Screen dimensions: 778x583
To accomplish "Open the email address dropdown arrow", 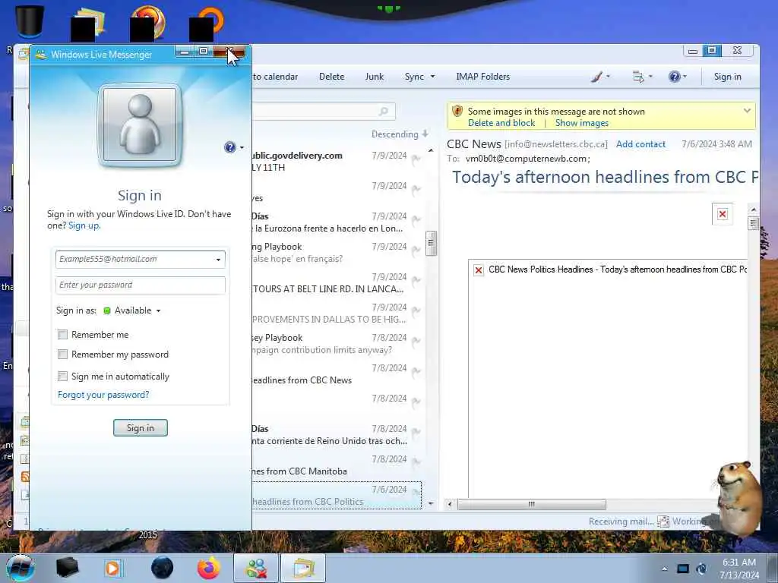I will tap(218, 260).
